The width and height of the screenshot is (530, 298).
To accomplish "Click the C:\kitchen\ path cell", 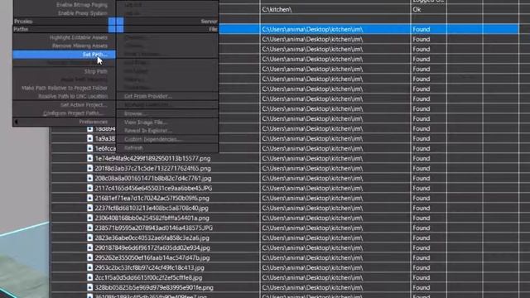I will tap(335, 9).
